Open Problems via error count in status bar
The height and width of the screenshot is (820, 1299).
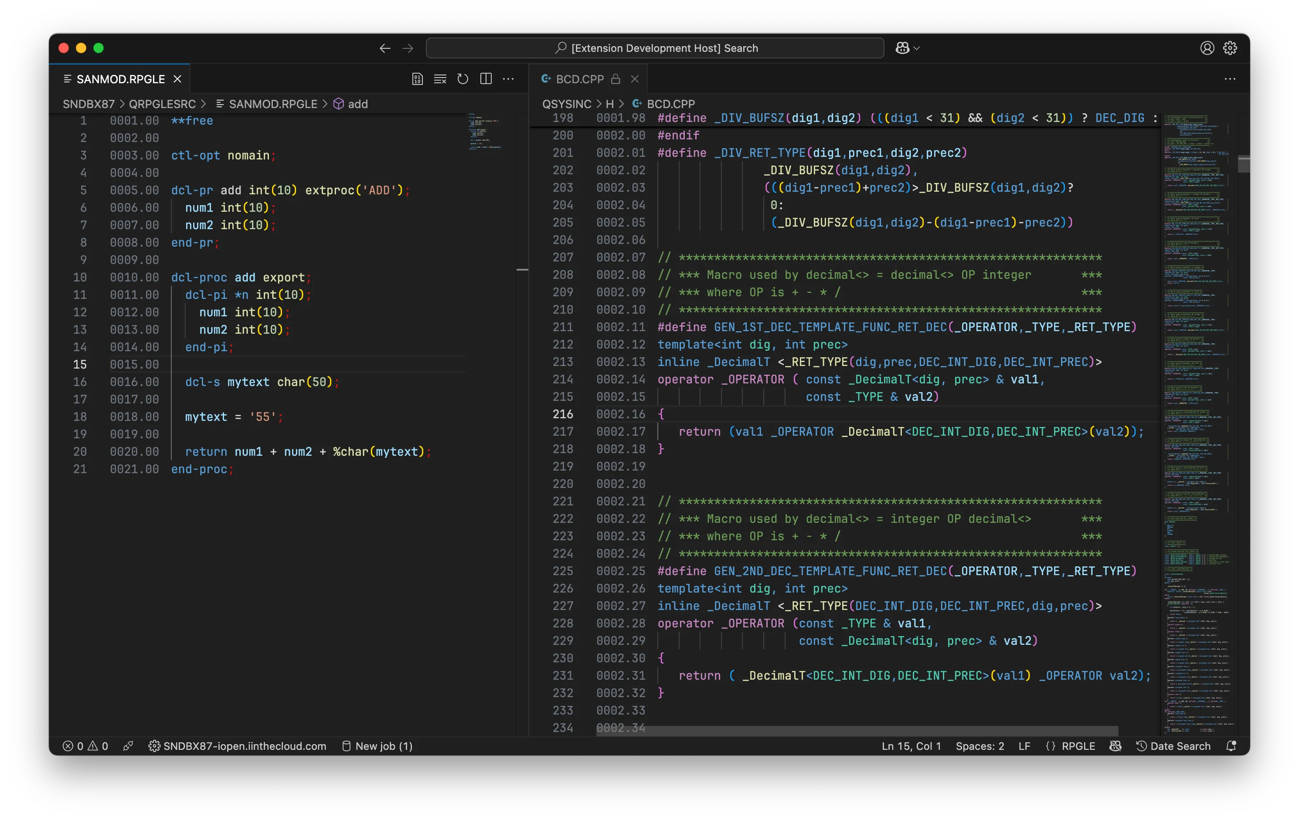point(73,745)
